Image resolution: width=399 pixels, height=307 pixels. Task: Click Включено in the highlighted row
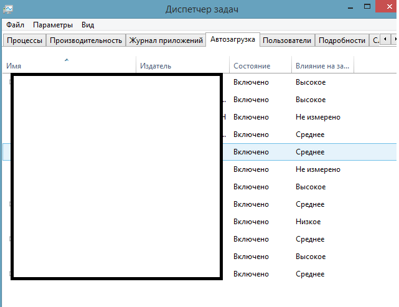(251, 152)
